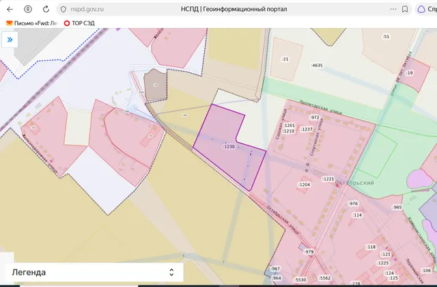Click parcel label :979 on map

pyautogui.click(x=309, y=251)
